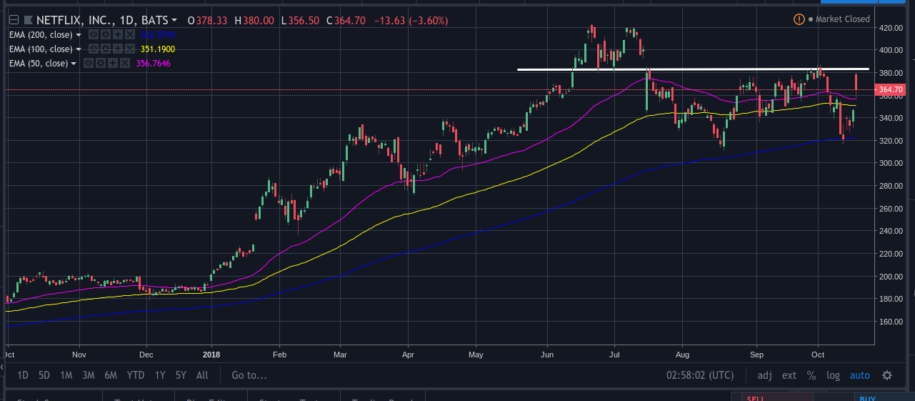Select the 3M date range

pos(89,375)
